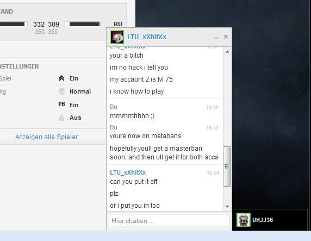
Task: Click 'Anzeigen alle Spieler' link
Action: (x=47, y=137)
